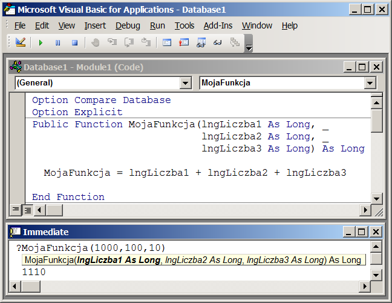Run the code with green play icon
This screenshot has width=392, height=303.
[41, 43]
